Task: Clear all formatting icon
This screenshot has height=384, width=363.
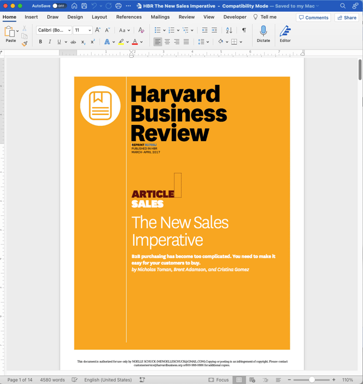Action: point(141,30)
